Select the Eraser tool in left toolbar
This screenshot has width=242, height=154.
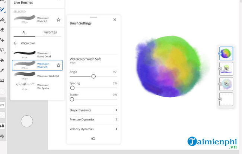click(2, 29)
